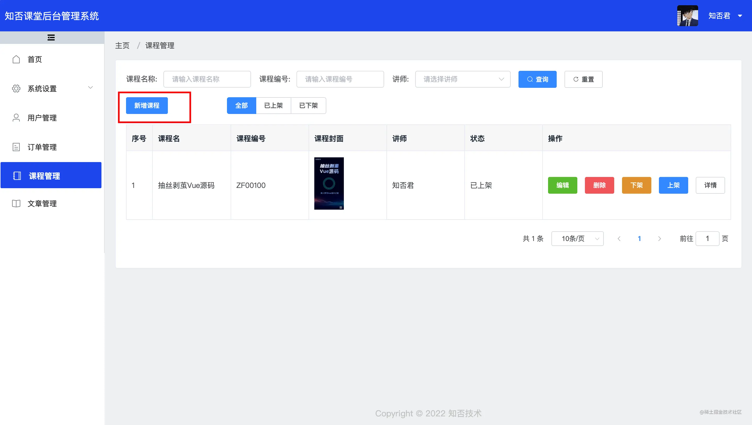
Task: Click the home icon beside 首页
Action: (16, 59)
